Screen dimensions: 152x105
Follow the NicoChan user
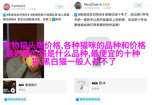138,5
